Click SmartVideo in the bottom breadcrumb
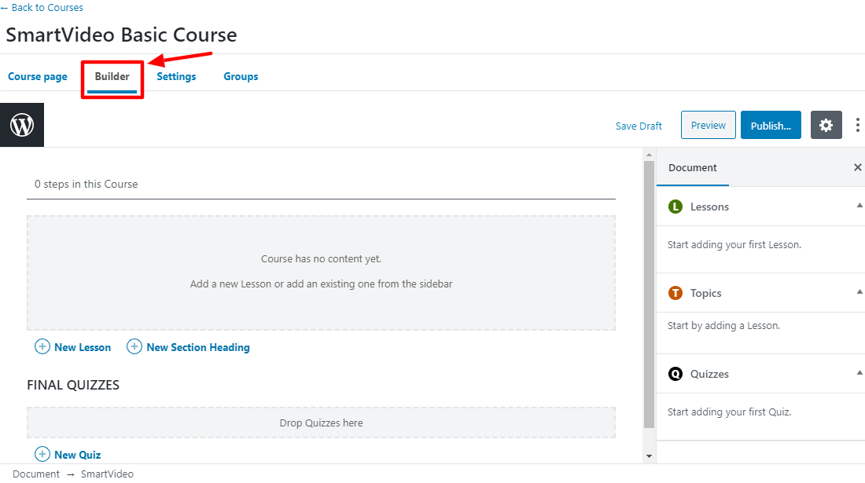Viewport: 865px width, 483px height. [x=107, y=474]
